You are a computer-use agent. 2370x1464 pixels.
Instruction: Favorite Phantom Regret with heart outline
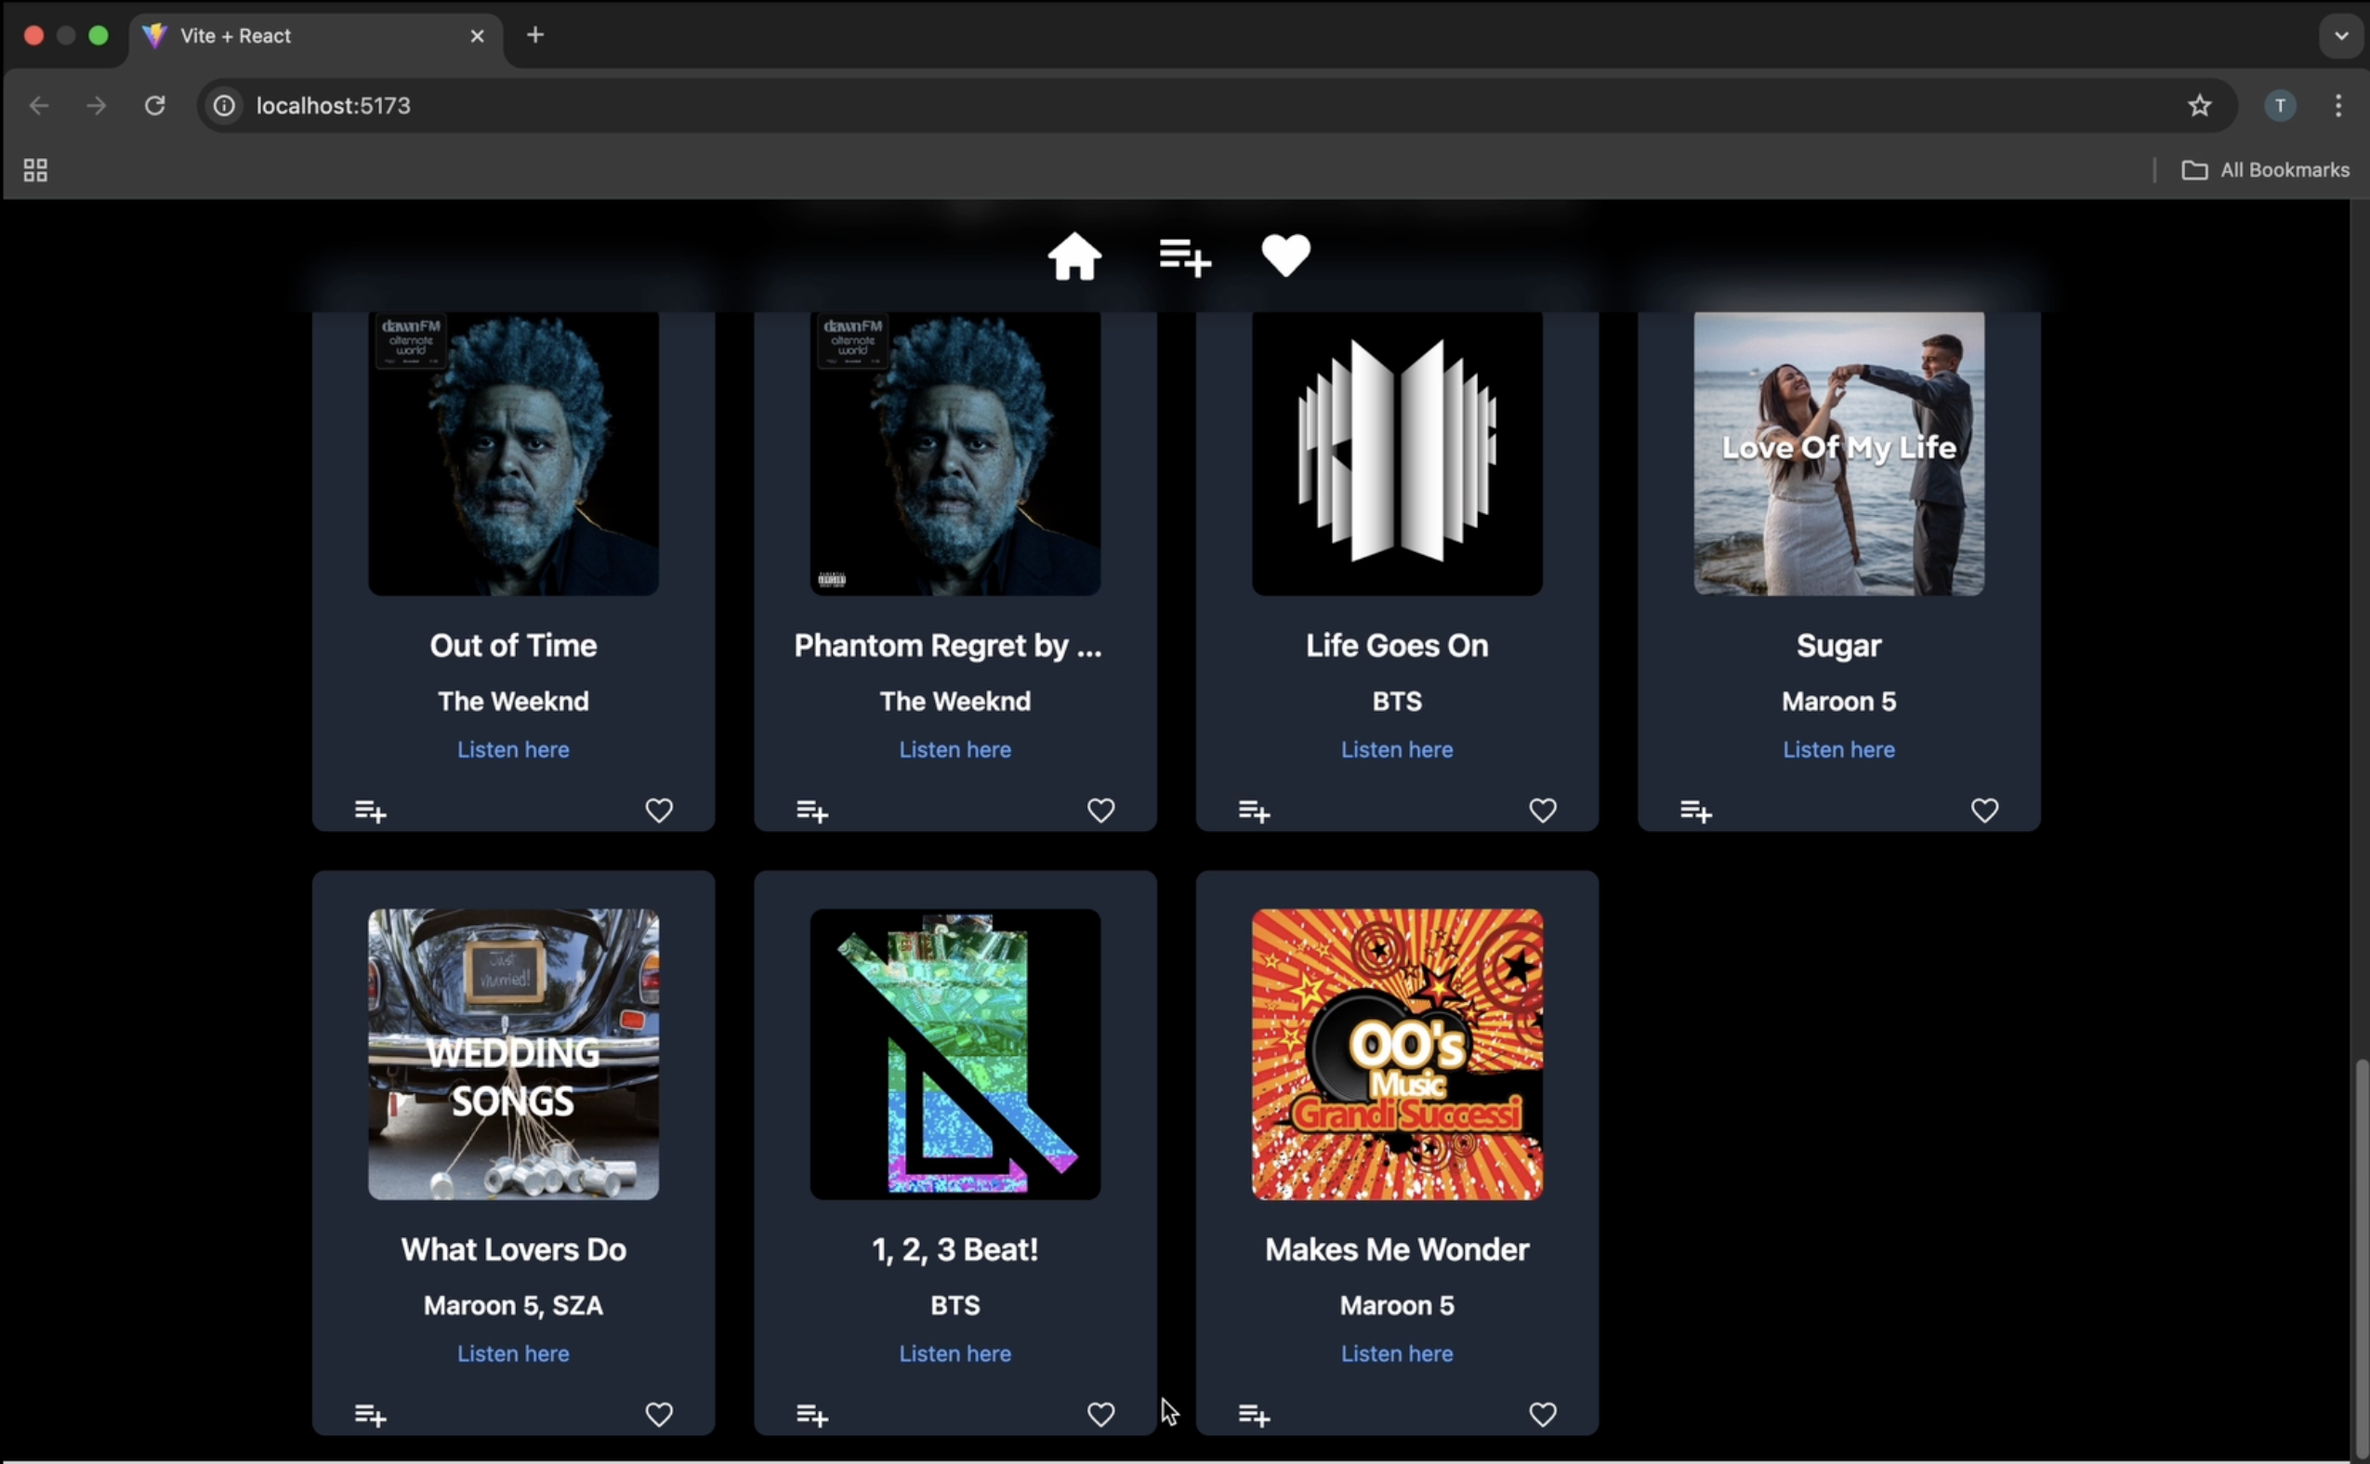coord(1099,810)
